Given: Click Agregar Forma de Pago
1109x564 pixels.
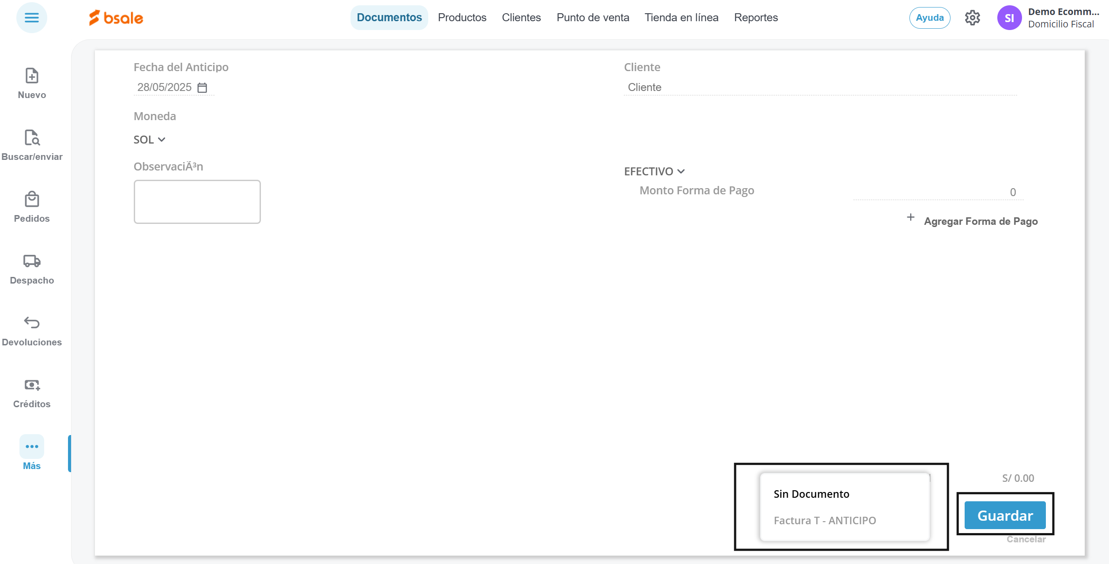Looking at the screenshot, I should [980, 221].
